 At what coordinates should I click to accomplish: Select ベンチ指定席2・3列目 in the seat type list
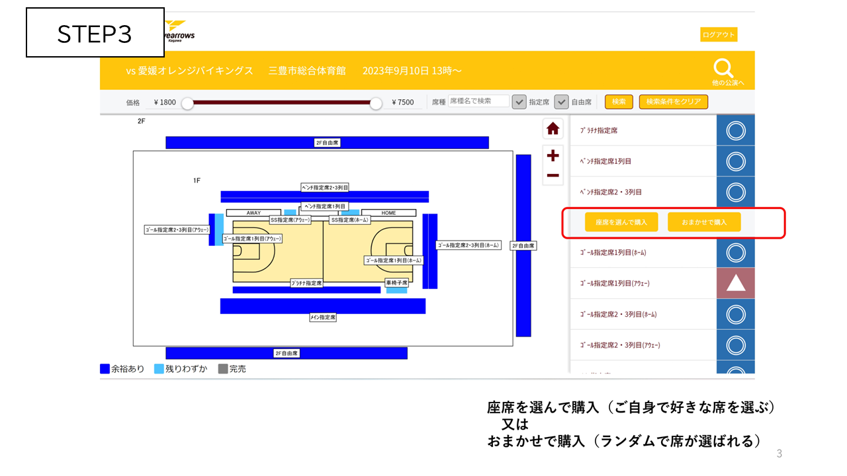643,192
